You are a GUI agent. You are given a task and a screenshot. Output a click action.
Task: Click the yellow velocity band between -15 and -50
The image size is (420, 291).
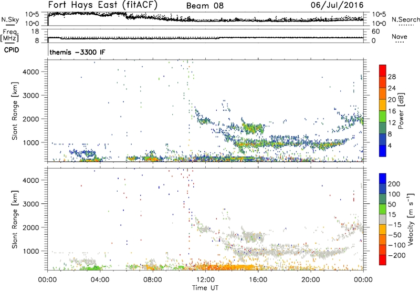[383, 230]
